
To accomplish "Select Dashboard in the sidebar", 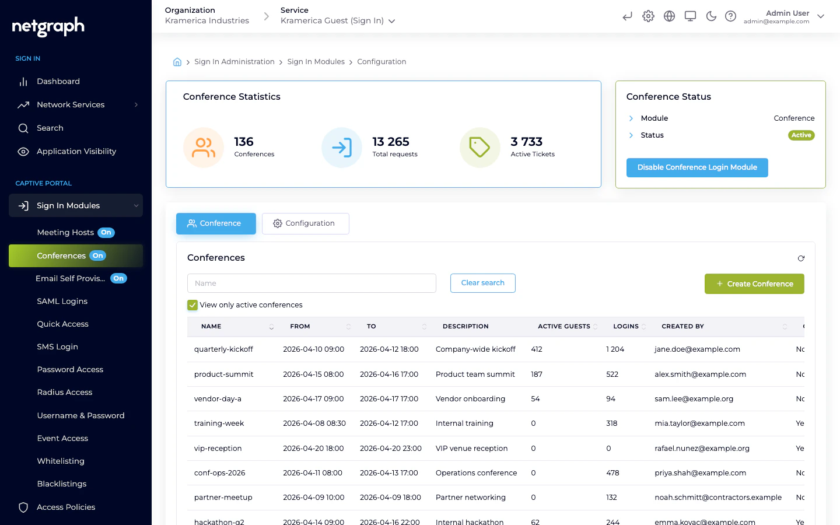I will click(60, 81).
